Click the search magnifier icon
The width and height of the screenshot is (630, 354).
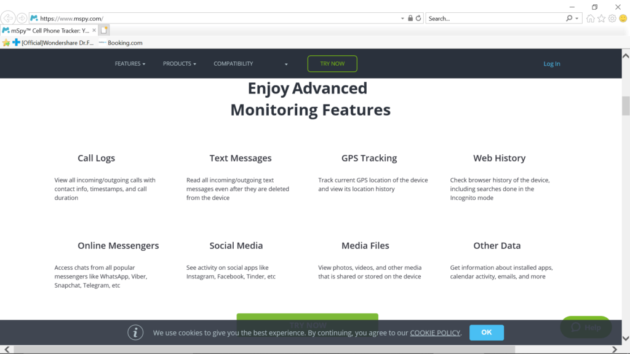(x=569, y=18)
